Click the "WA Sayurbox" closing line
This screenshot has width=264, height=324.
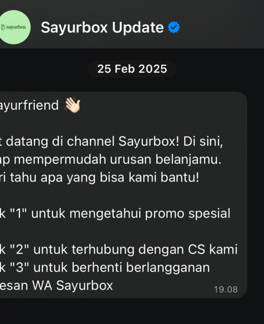57,286
